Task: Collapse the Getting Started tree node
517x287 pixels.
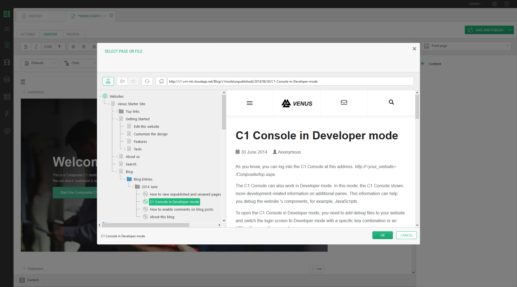Action: 116,119
